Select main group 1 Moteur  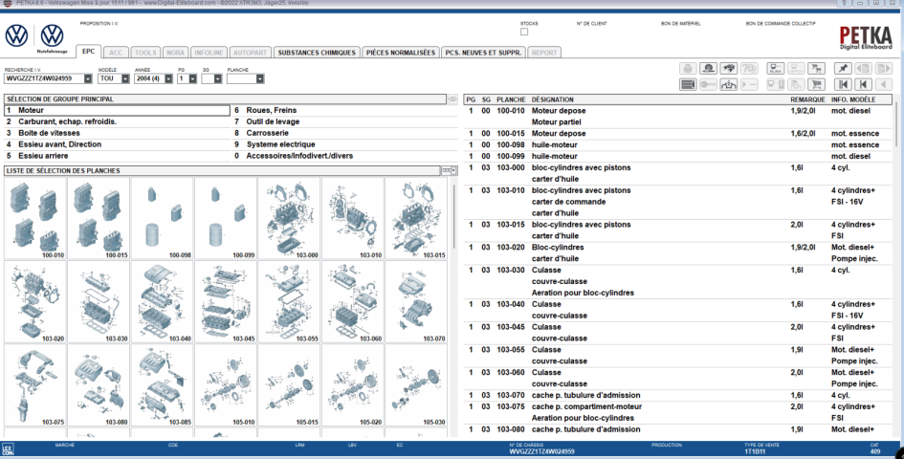click(117, 110)
